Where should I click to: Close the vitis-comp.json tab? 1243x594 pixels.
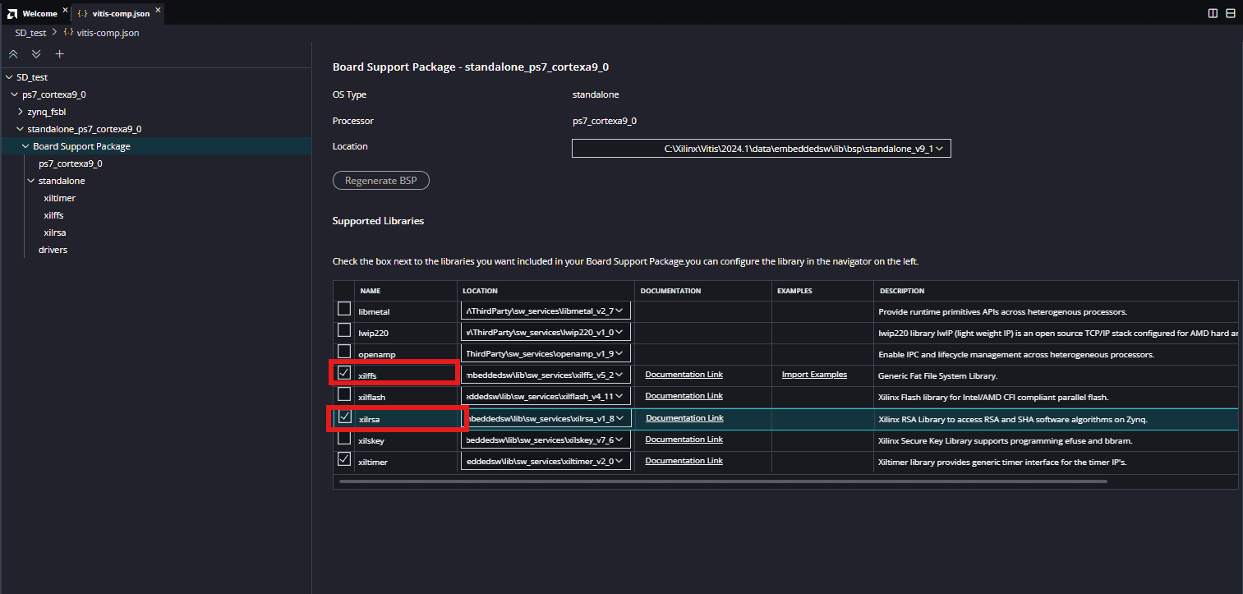158,11
